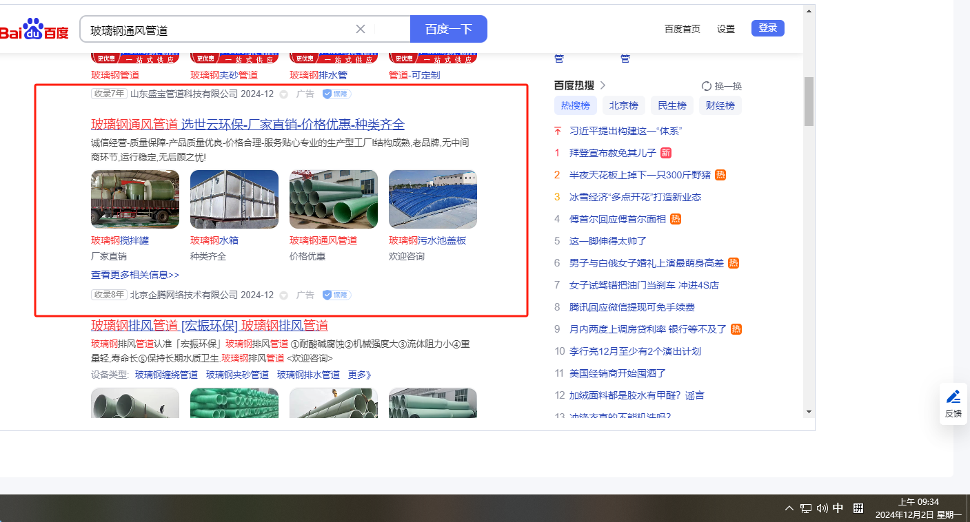Open hot search 加绒面料都是胶水有甲醛？谣言
Viewport: 970px width, 522px height.
637,395
